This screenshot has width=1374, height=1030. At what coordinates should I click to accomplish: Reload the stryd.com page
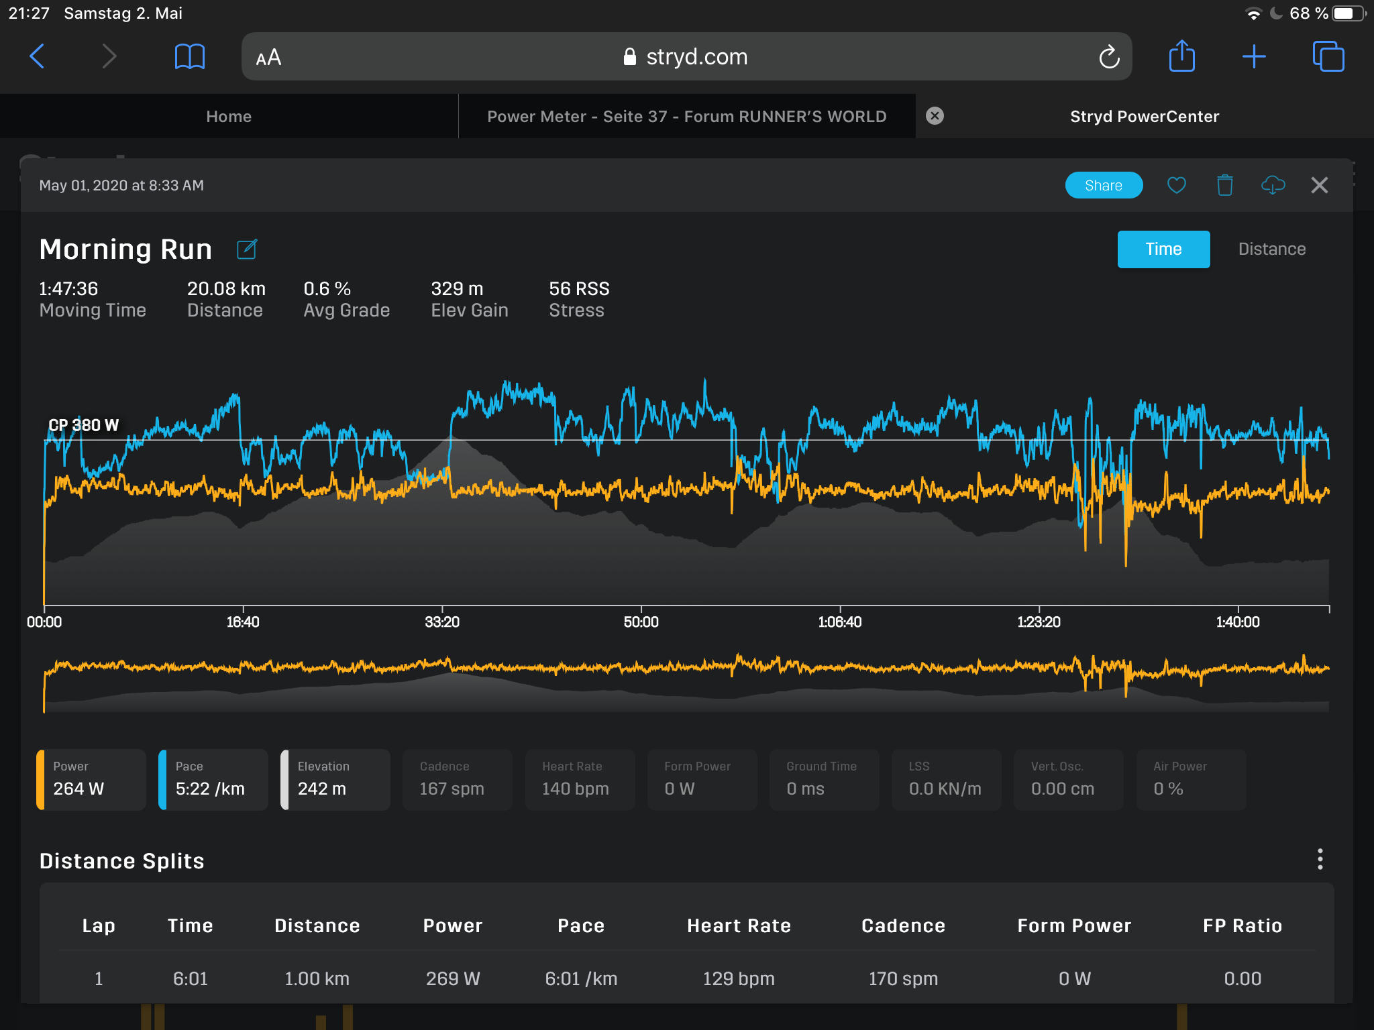pos(1108,57)
